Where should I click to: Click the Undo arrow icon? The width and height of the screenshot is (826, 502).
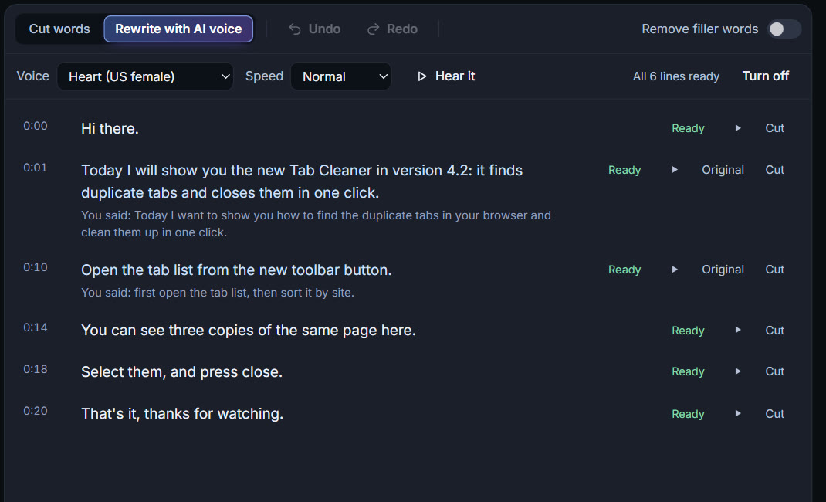(x=295, y=29)
